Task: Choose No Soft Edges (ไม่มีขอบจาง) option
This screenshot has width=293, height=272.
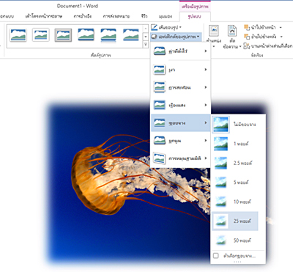Action: point(235,125)
